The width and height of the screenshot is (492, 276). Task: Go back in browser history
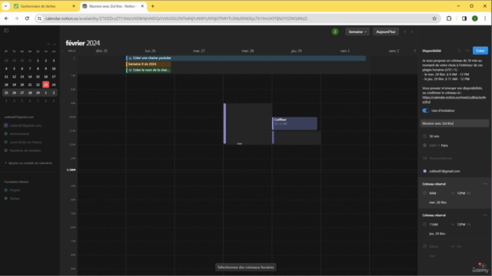[x=6, y=18]
